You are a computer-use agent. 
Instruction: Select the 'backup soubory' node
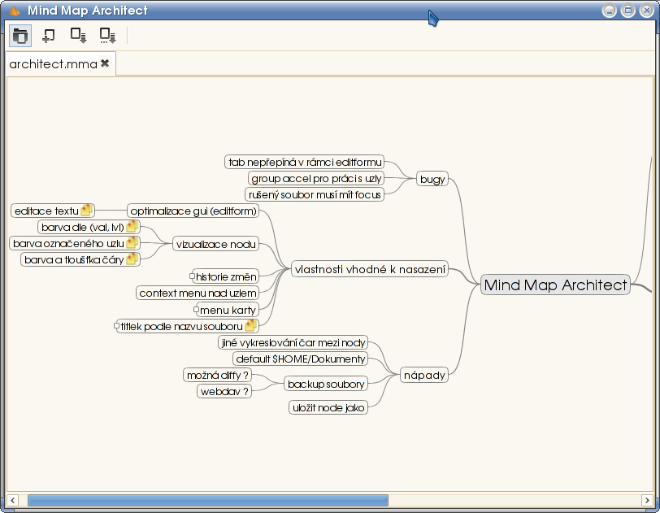(x=326, y=384)
